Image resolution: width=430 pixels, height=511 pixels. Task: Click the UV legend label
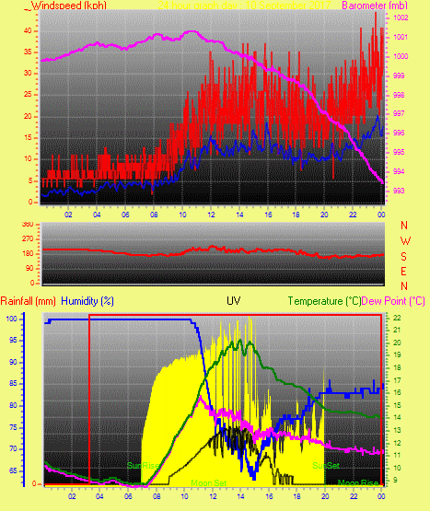[234, 301]
